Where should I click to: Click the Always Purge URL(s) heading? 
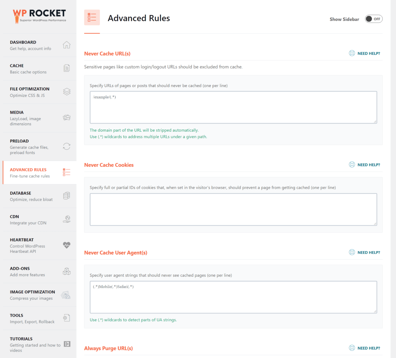108,348
